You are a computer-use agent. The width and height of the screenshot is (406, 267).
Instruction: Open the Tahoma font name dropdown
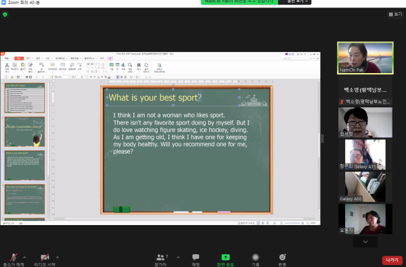[60, 77]
